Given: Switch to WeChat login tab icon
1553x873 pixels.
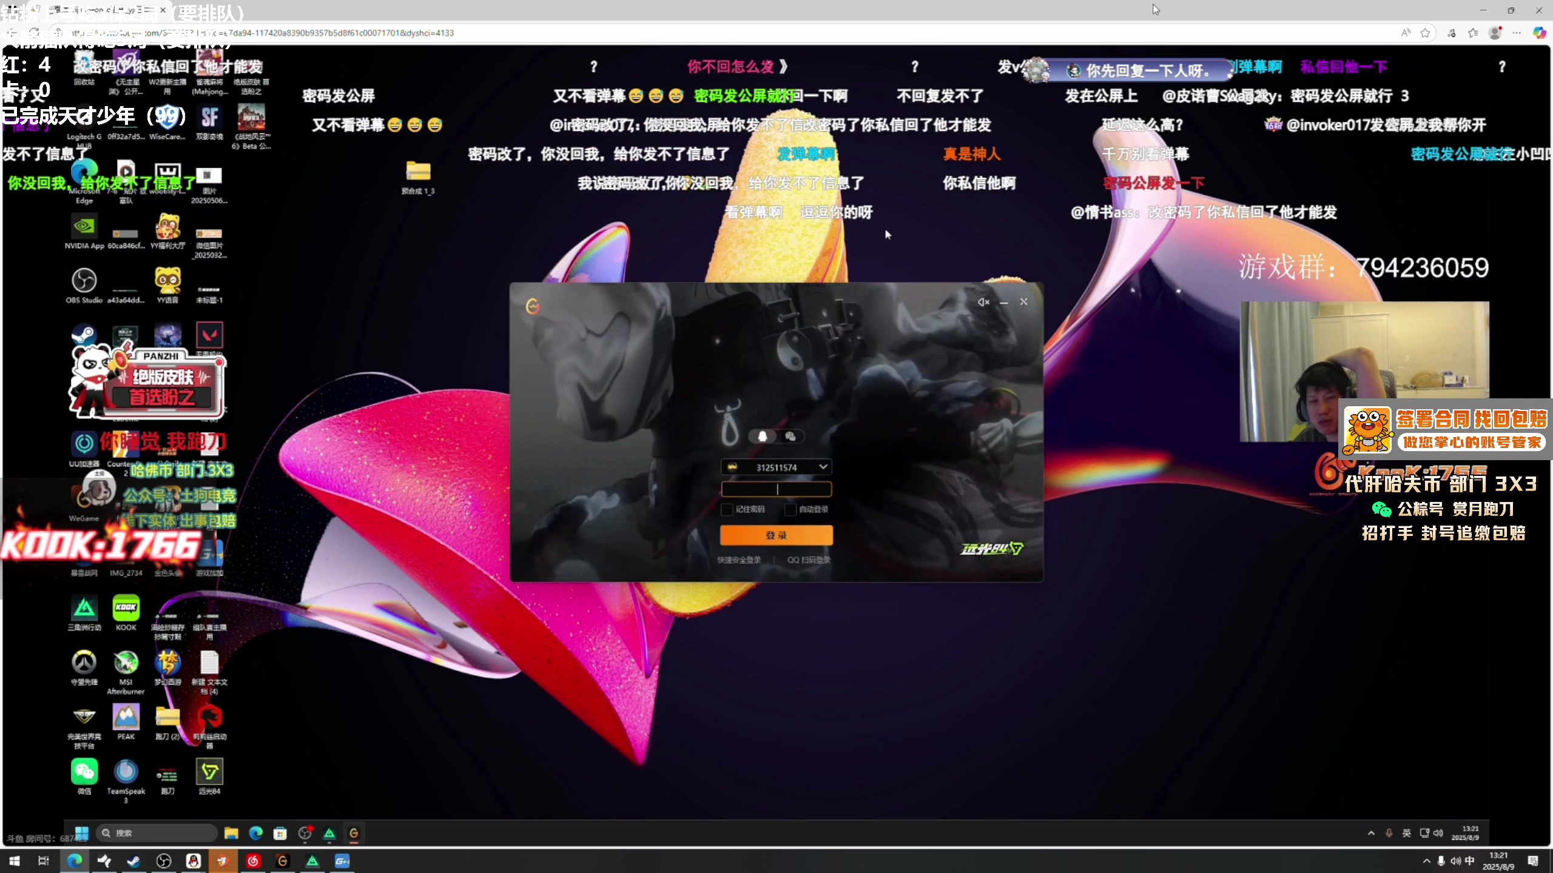Looking at the screenshot, I should point(790,436).
